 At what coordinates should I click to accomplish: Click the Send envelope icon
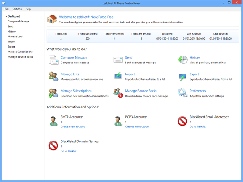coord(118,60)
